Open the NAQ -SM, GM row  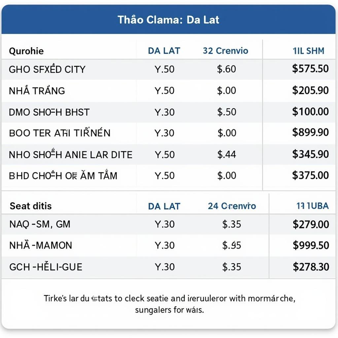tap(40, 224)
